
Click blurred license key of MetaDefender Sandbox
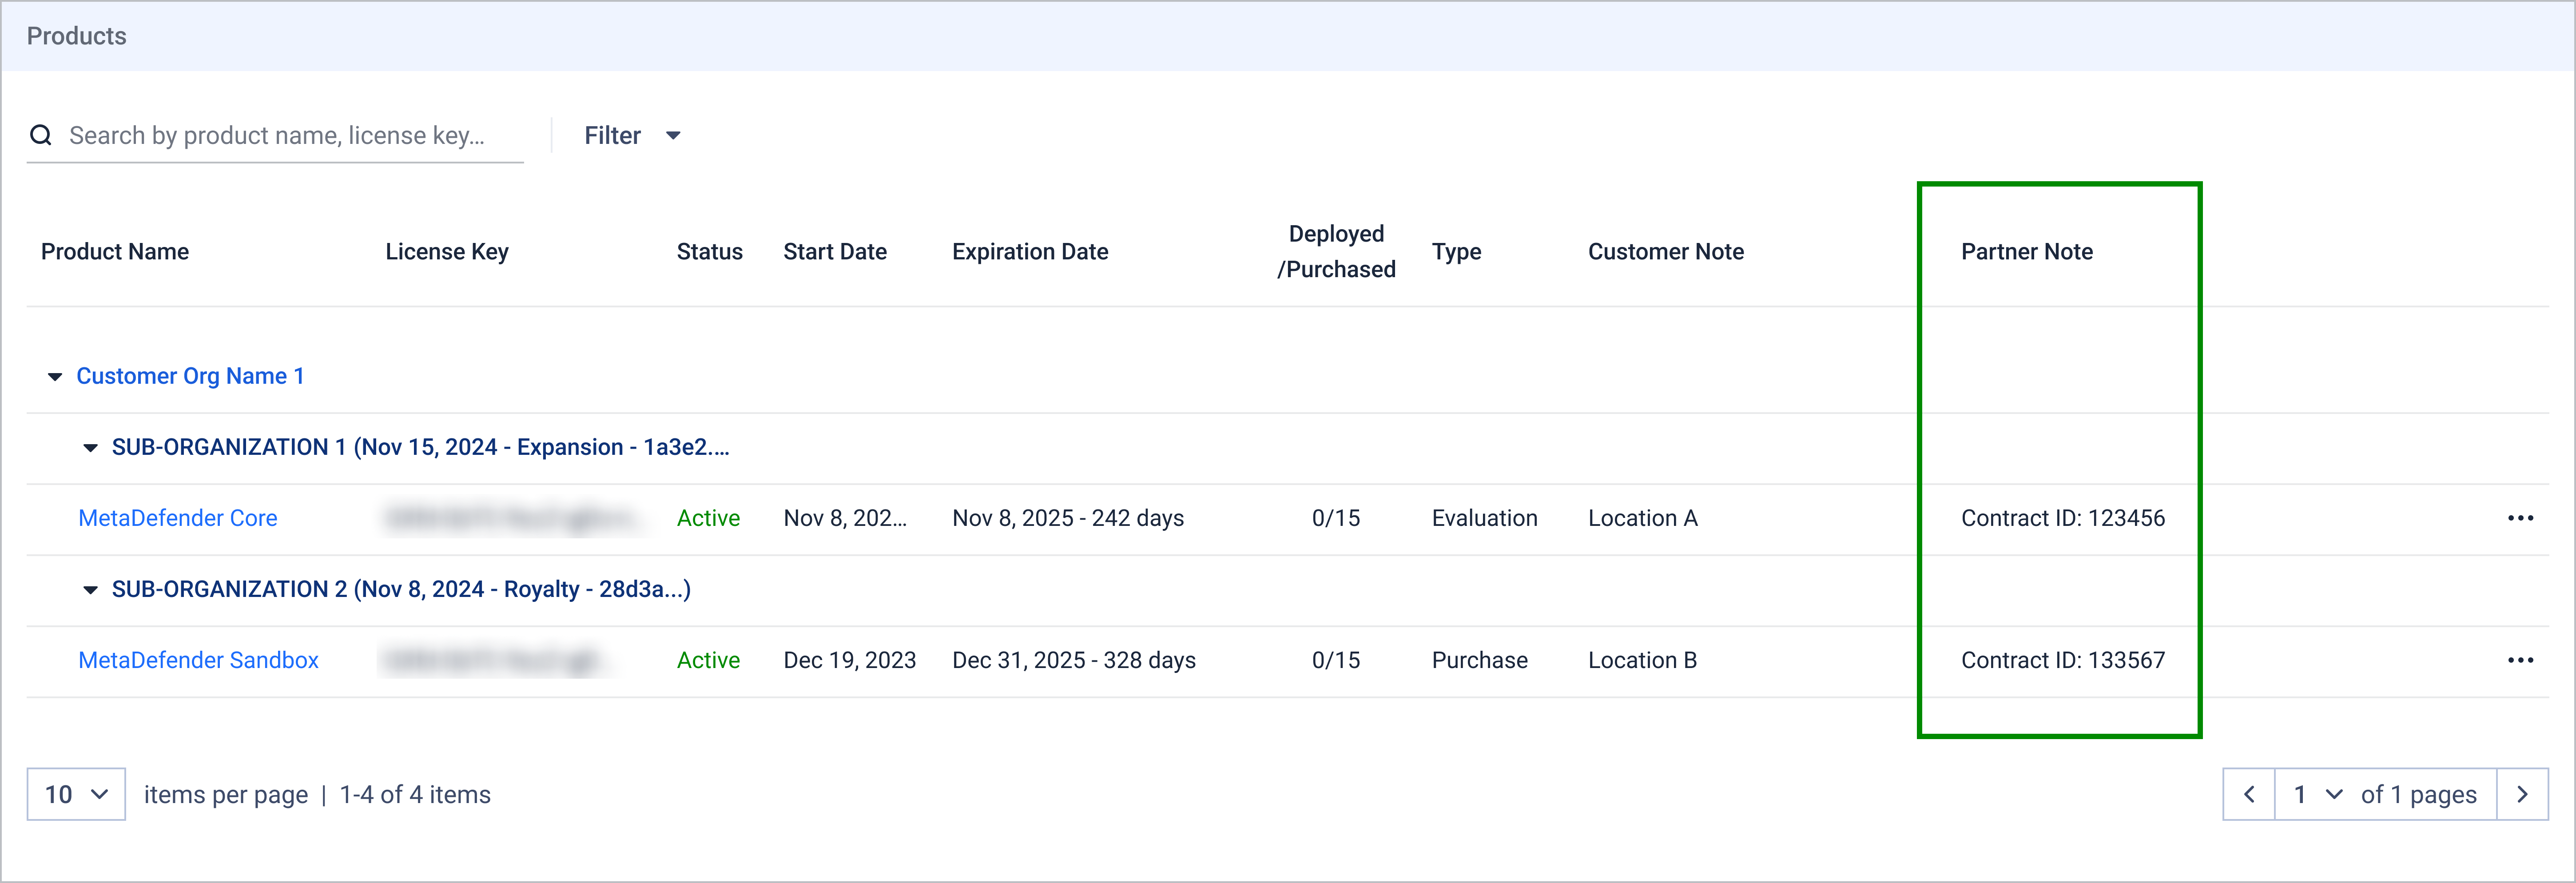[x=495, y=660]
